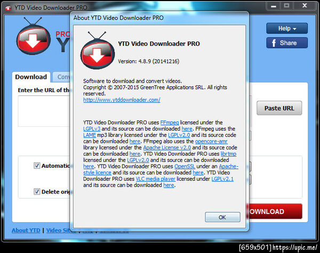Click the YTD logo in About dialog
This screenshot has height=253, width=320.
tap(98, 51)
